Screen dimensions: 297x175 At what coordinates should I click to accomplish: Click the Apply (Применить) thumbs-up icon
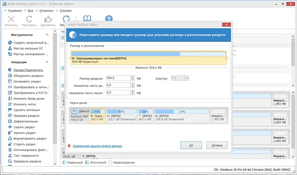pyautogui.click(x=48, y=19)
